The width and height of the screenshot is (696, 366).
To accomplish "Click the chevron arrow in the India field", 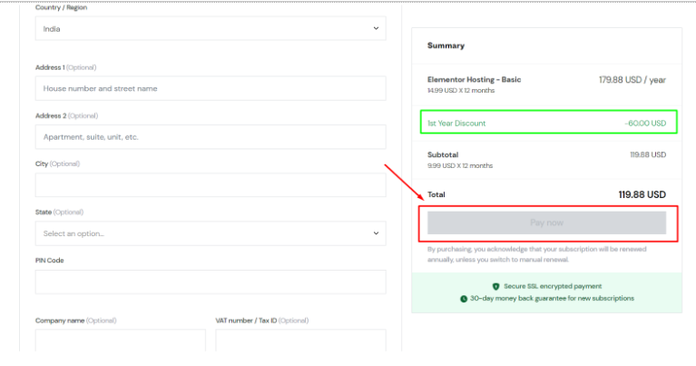I will pyautogui.click(x=377, y=29).
